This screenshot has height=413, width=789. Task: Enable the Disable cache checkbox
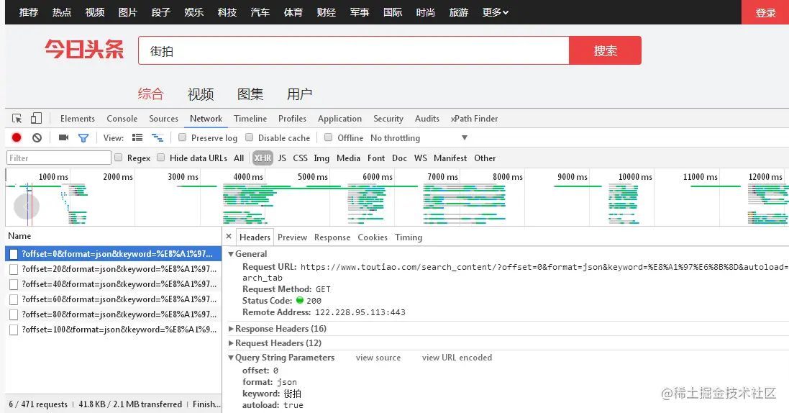[x=249, y=137]
